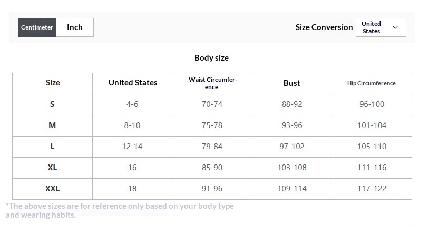This screenshot has height=233, width=429.
Task: Click the United States column header
Action: pyautogui.click(x=132, y=83)
